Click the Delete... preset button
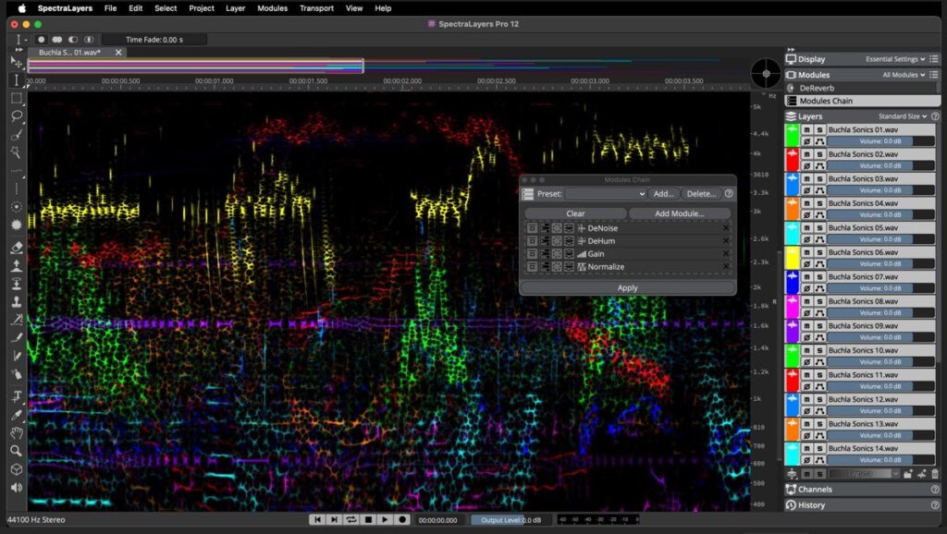The image size is (947, 534). click(701, 194)
